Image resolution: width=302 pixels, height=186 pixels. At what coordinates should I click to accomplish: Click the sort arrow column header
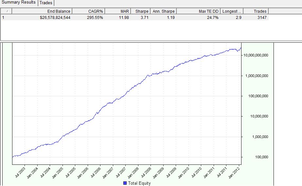[x=6, y=11]
